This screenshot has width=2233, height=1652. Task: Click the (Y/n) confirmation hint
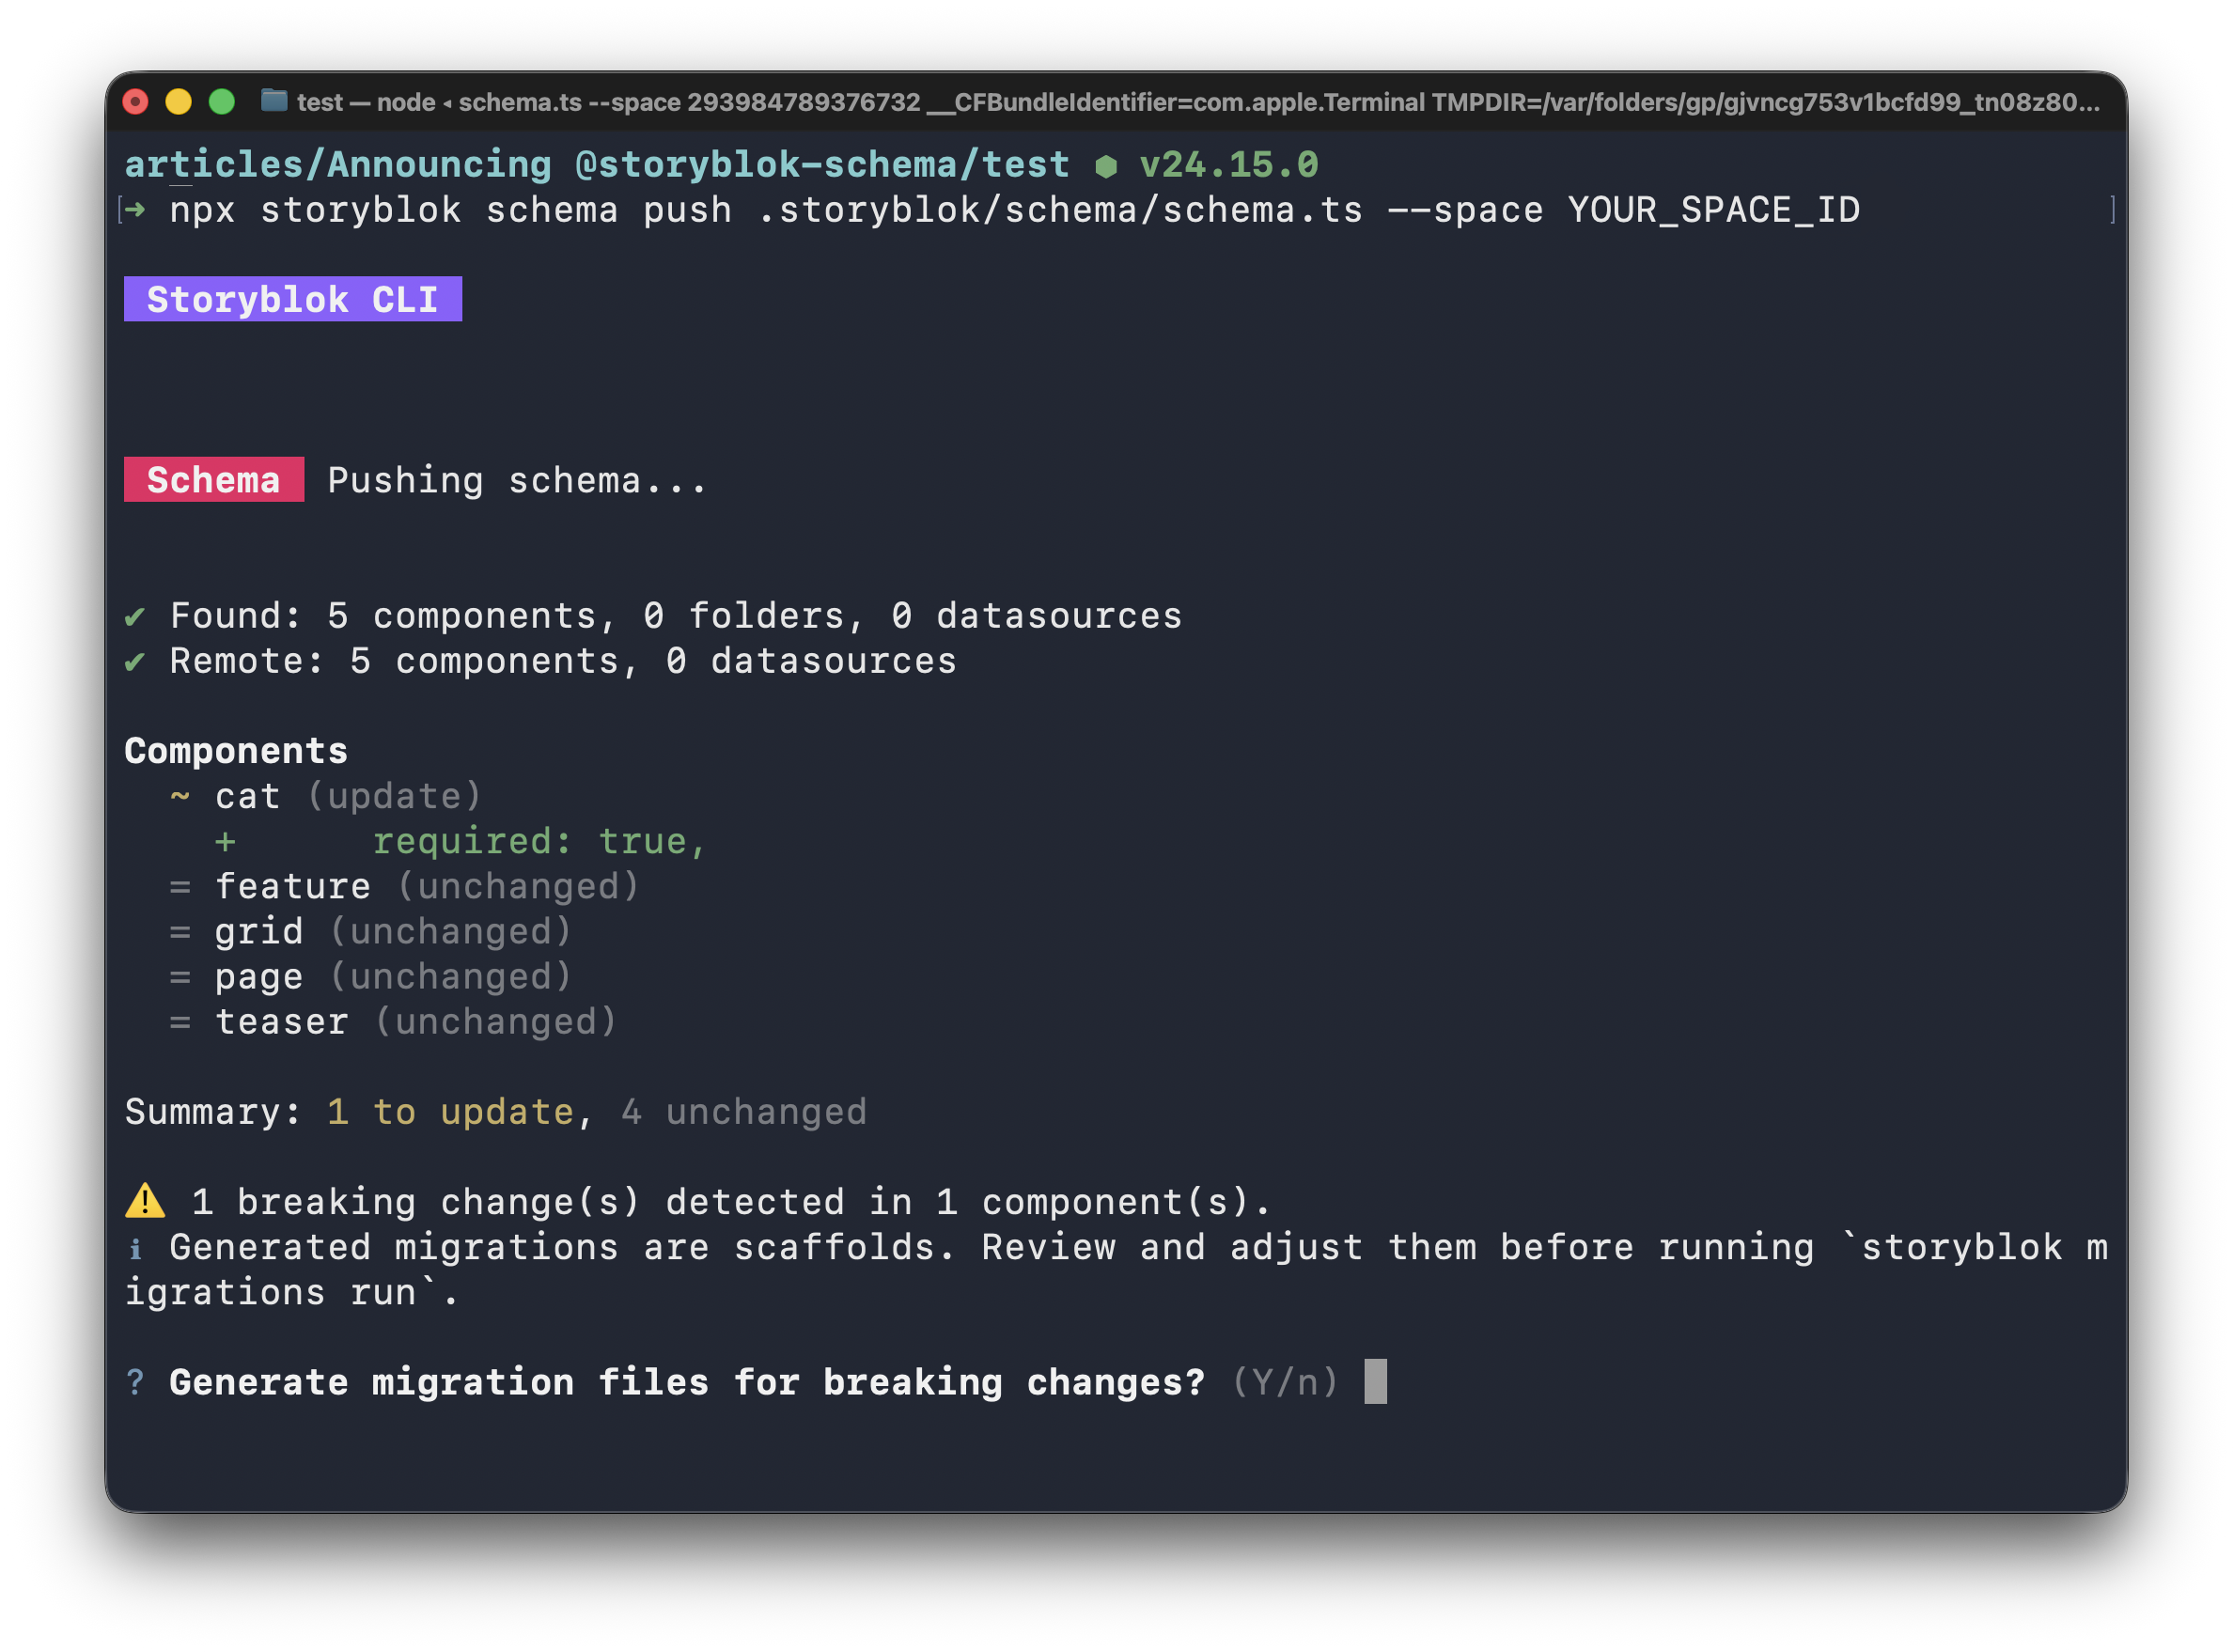click(x=1285, y=1382)
